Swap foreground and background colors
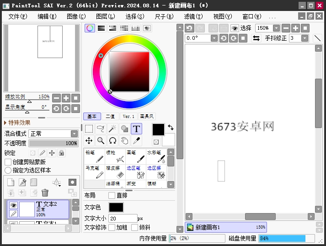Image resolution: width=326 pixels, height=246 pixels. (x=171, y=127)
